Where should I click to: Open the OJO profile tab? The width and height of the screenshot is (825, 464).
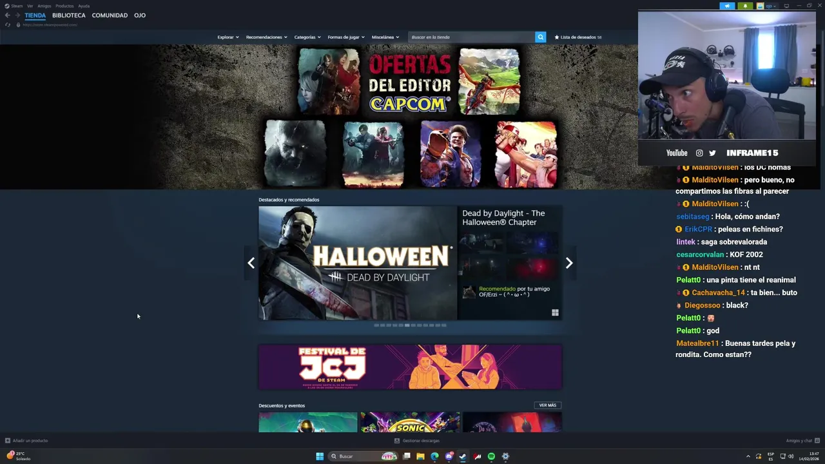(x=140, y=15)
